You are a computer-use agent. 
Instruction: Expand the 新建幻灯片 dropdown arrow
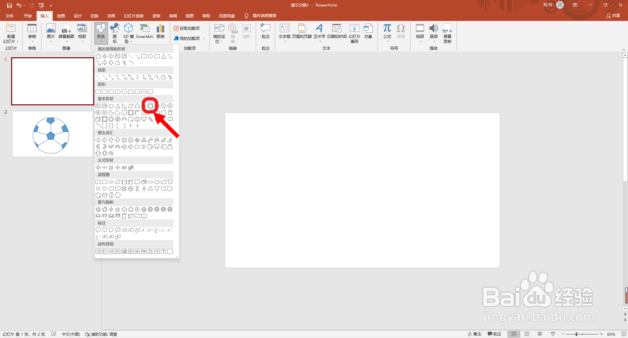pyautogui.click(x=18, y=42)
